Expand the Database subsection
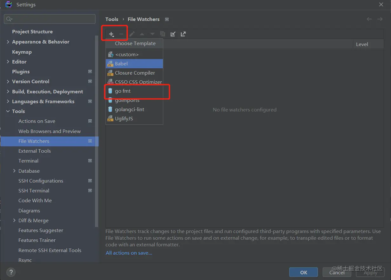This screenshot has width=391, height=280. click(14, 171)
